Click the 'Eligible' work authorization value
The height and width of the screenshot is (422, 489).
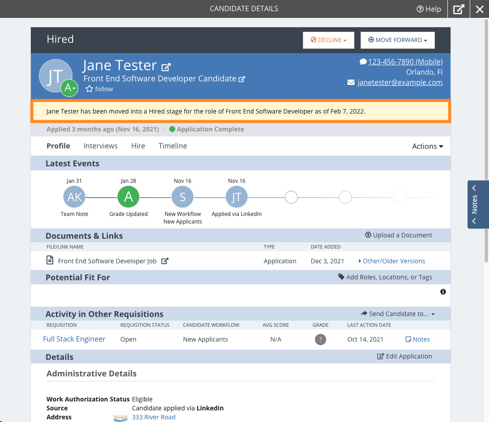(142, 399)
